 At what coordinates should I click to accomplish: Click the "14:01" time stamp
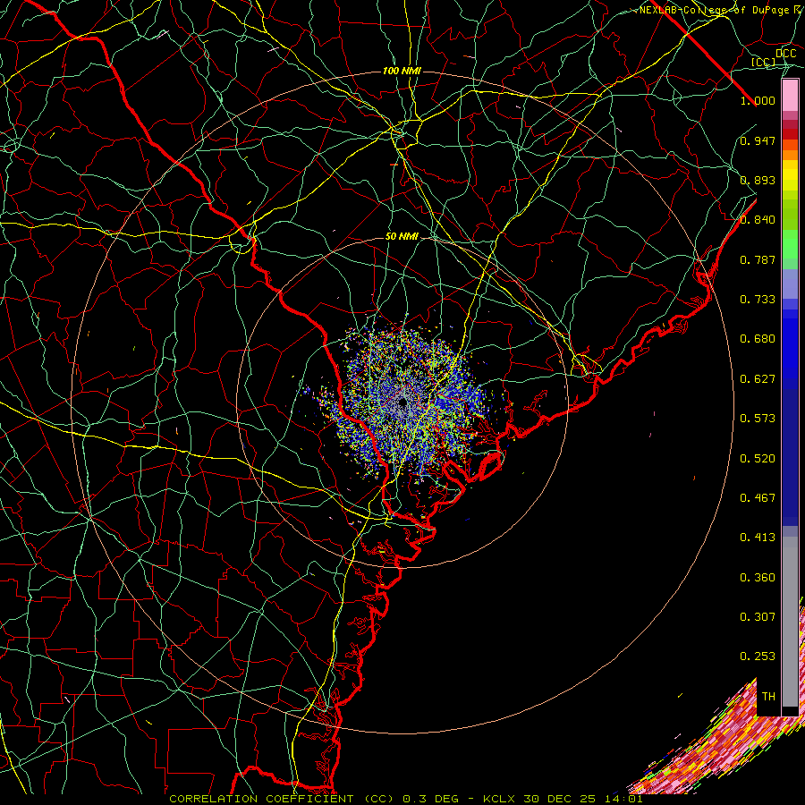(x=623, y=799)
